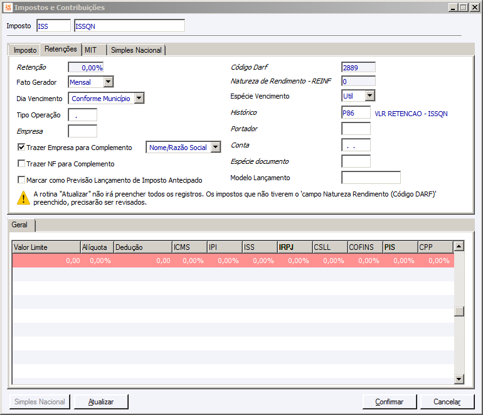This screenshot has width=483, height=415.
Task: Check Marcar como Previsão Lançamento checkbox
Action: 21,180
